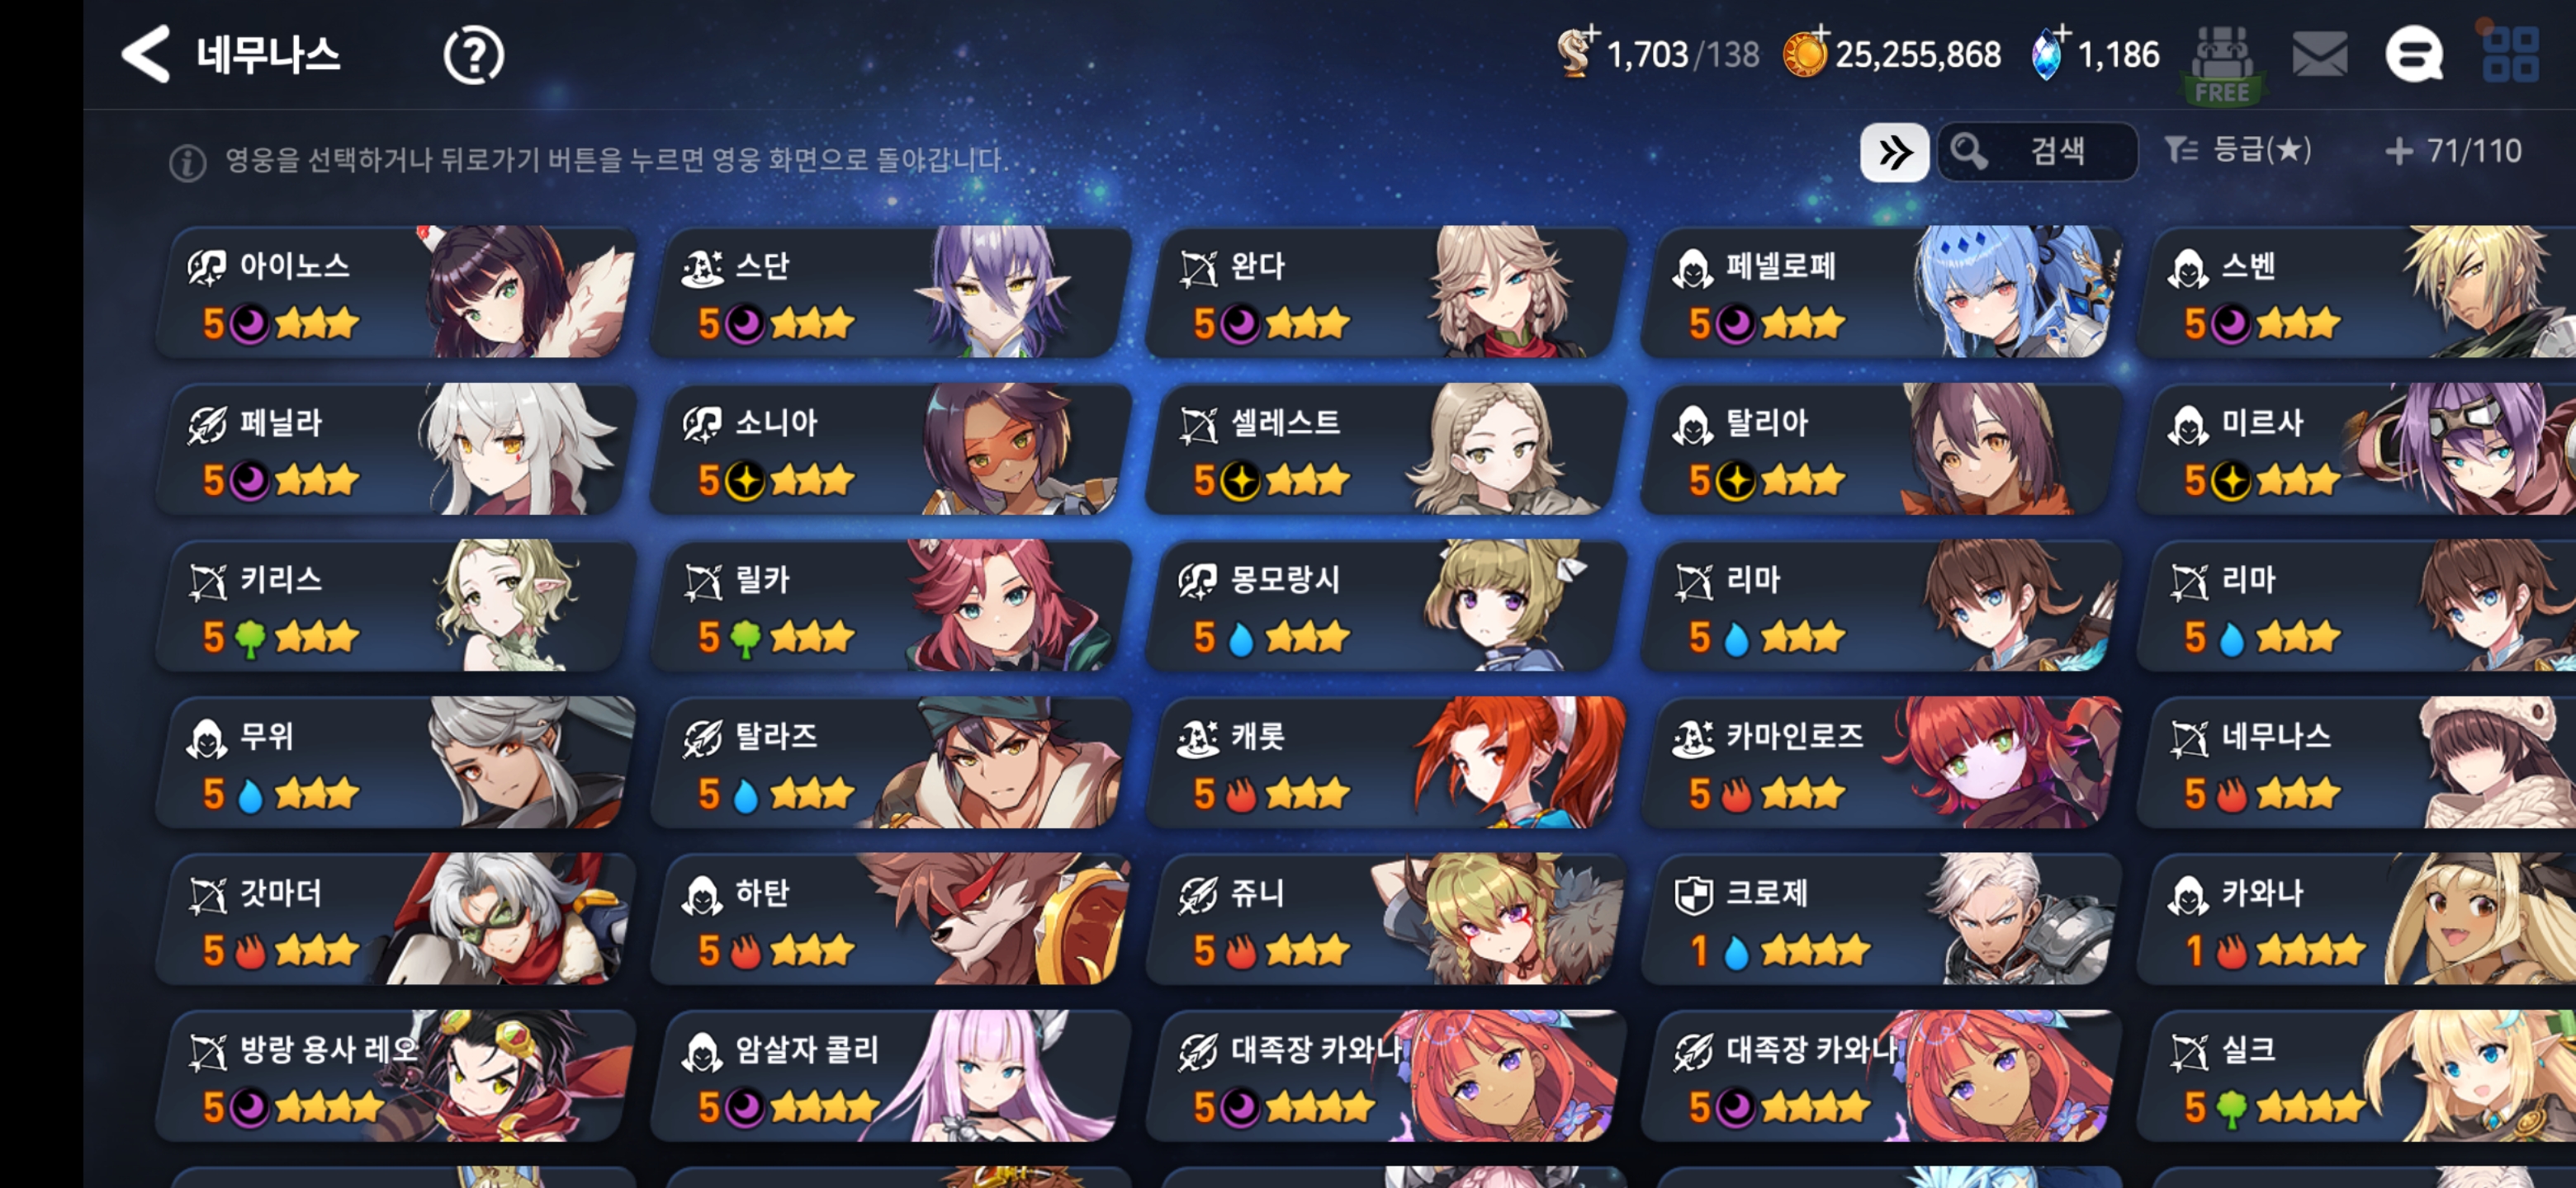2576x1188 pixels.
Task: Pick the 방랑 용사 레오 hero card
Action: pos(397,1076)
